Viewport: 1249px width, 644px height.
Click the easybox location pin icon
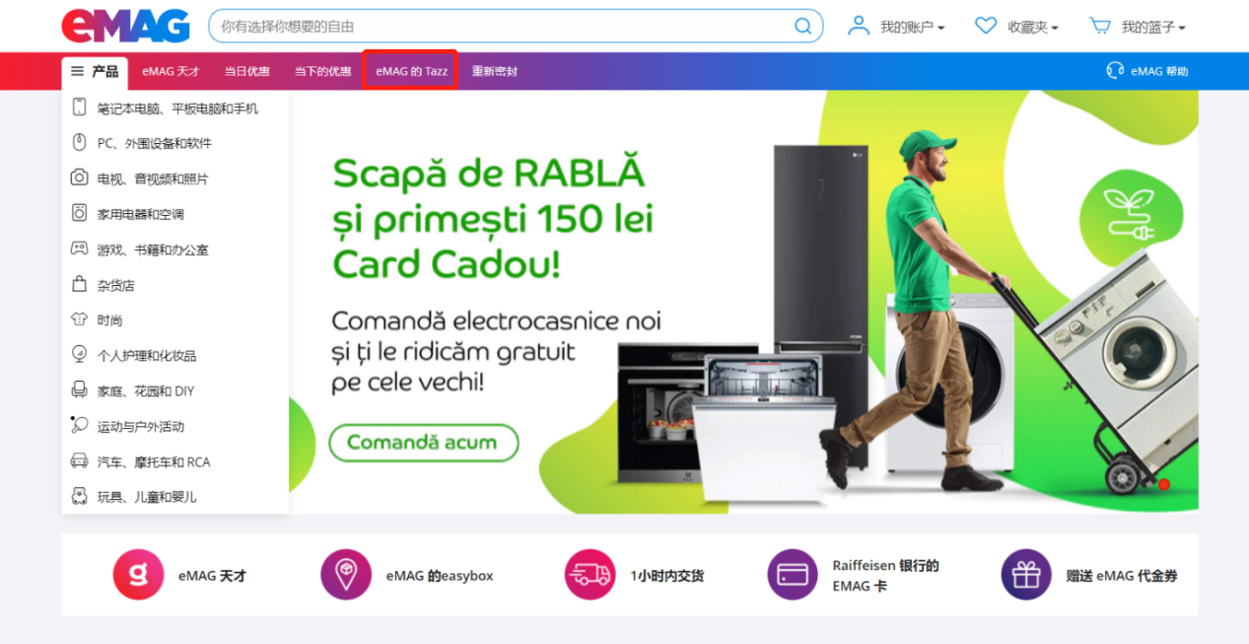pos(346,575)
